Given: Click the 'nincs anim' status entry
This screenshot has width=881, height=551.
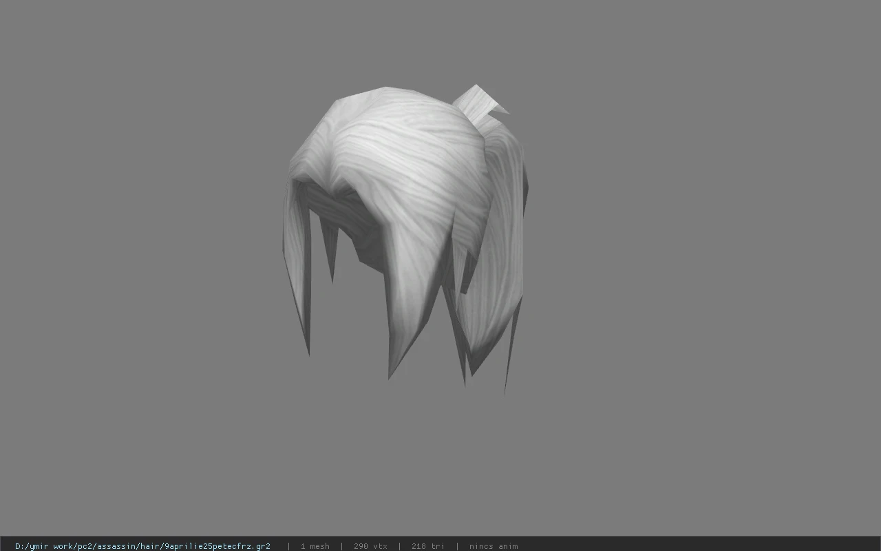Looking at the screenshot, I should [493, 546].
